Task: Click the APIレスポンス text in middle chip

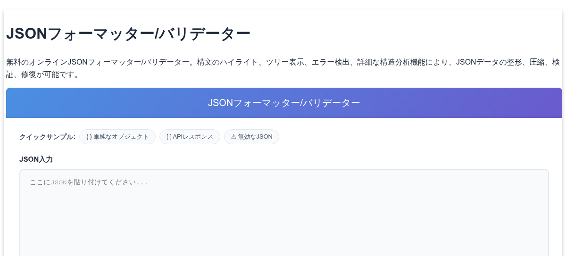Action: (193, 137)
